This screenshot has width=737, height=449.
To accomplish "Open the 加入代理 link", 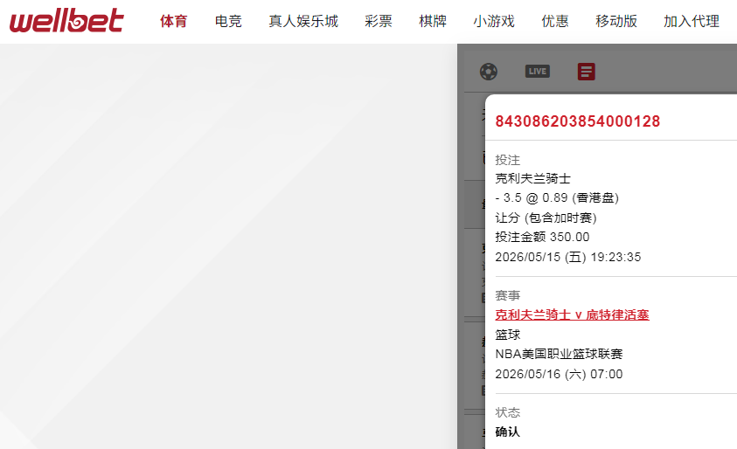I will tap(691, 21).
